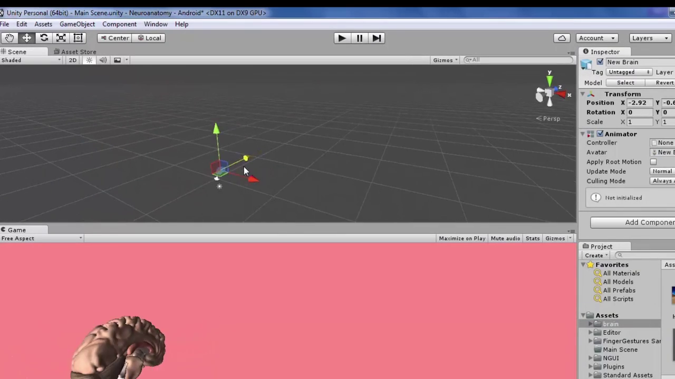This screenshot has height=379, width=675.
Task: Open the cloud services icon
Action: pyautogui.click(x=562, y=38)
